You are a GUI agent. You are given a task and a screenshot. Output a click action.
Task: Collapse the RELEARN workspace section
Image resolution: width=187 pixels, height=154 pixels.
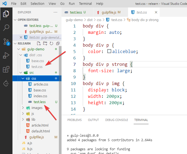pyautogui.click(x=15, y=43)
